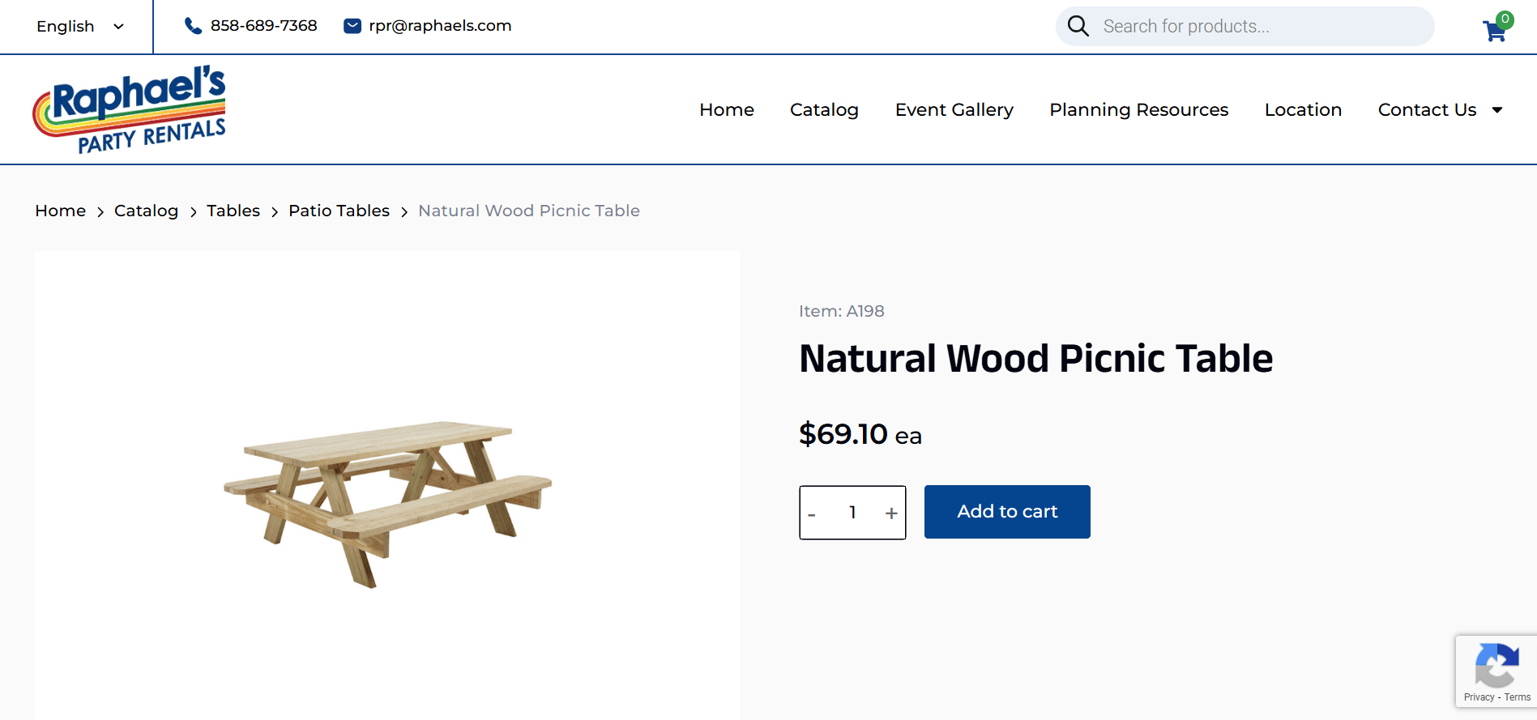Increase quantity with plus button

[x=891, y=513]
